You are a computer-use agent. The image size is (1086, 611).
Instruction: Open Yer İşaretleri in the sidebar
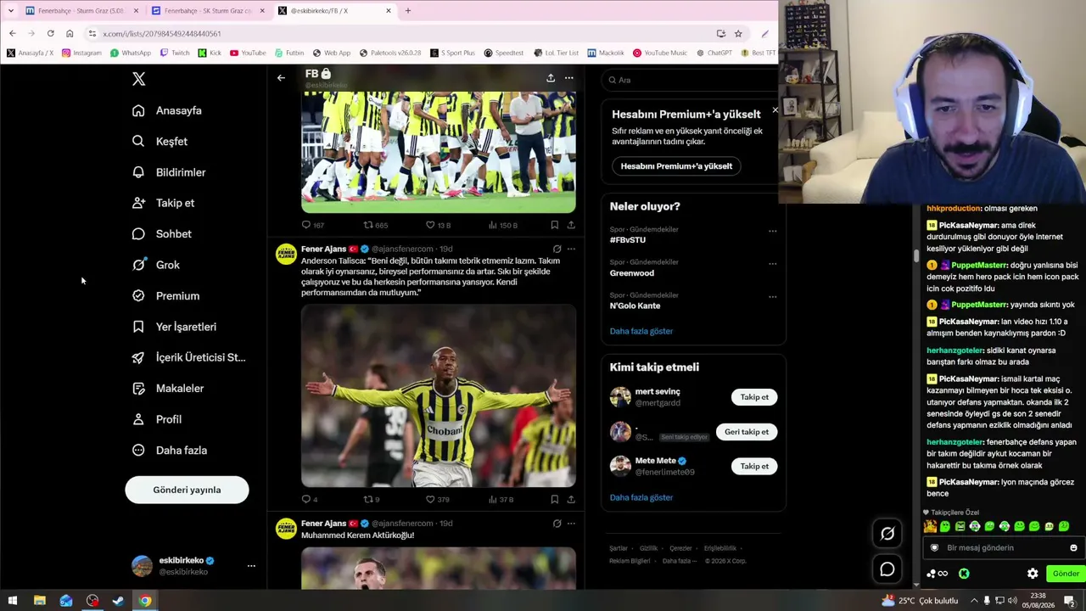(174, 327)
